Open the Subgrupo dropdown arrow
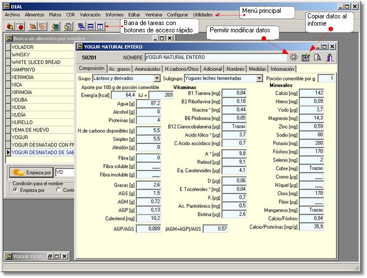 pos(259,79)
